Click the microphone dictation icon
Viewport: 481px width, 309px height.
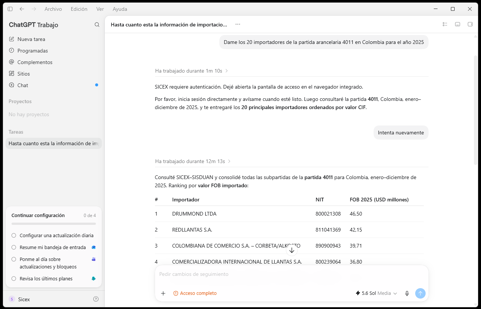[x=407, y=293]
